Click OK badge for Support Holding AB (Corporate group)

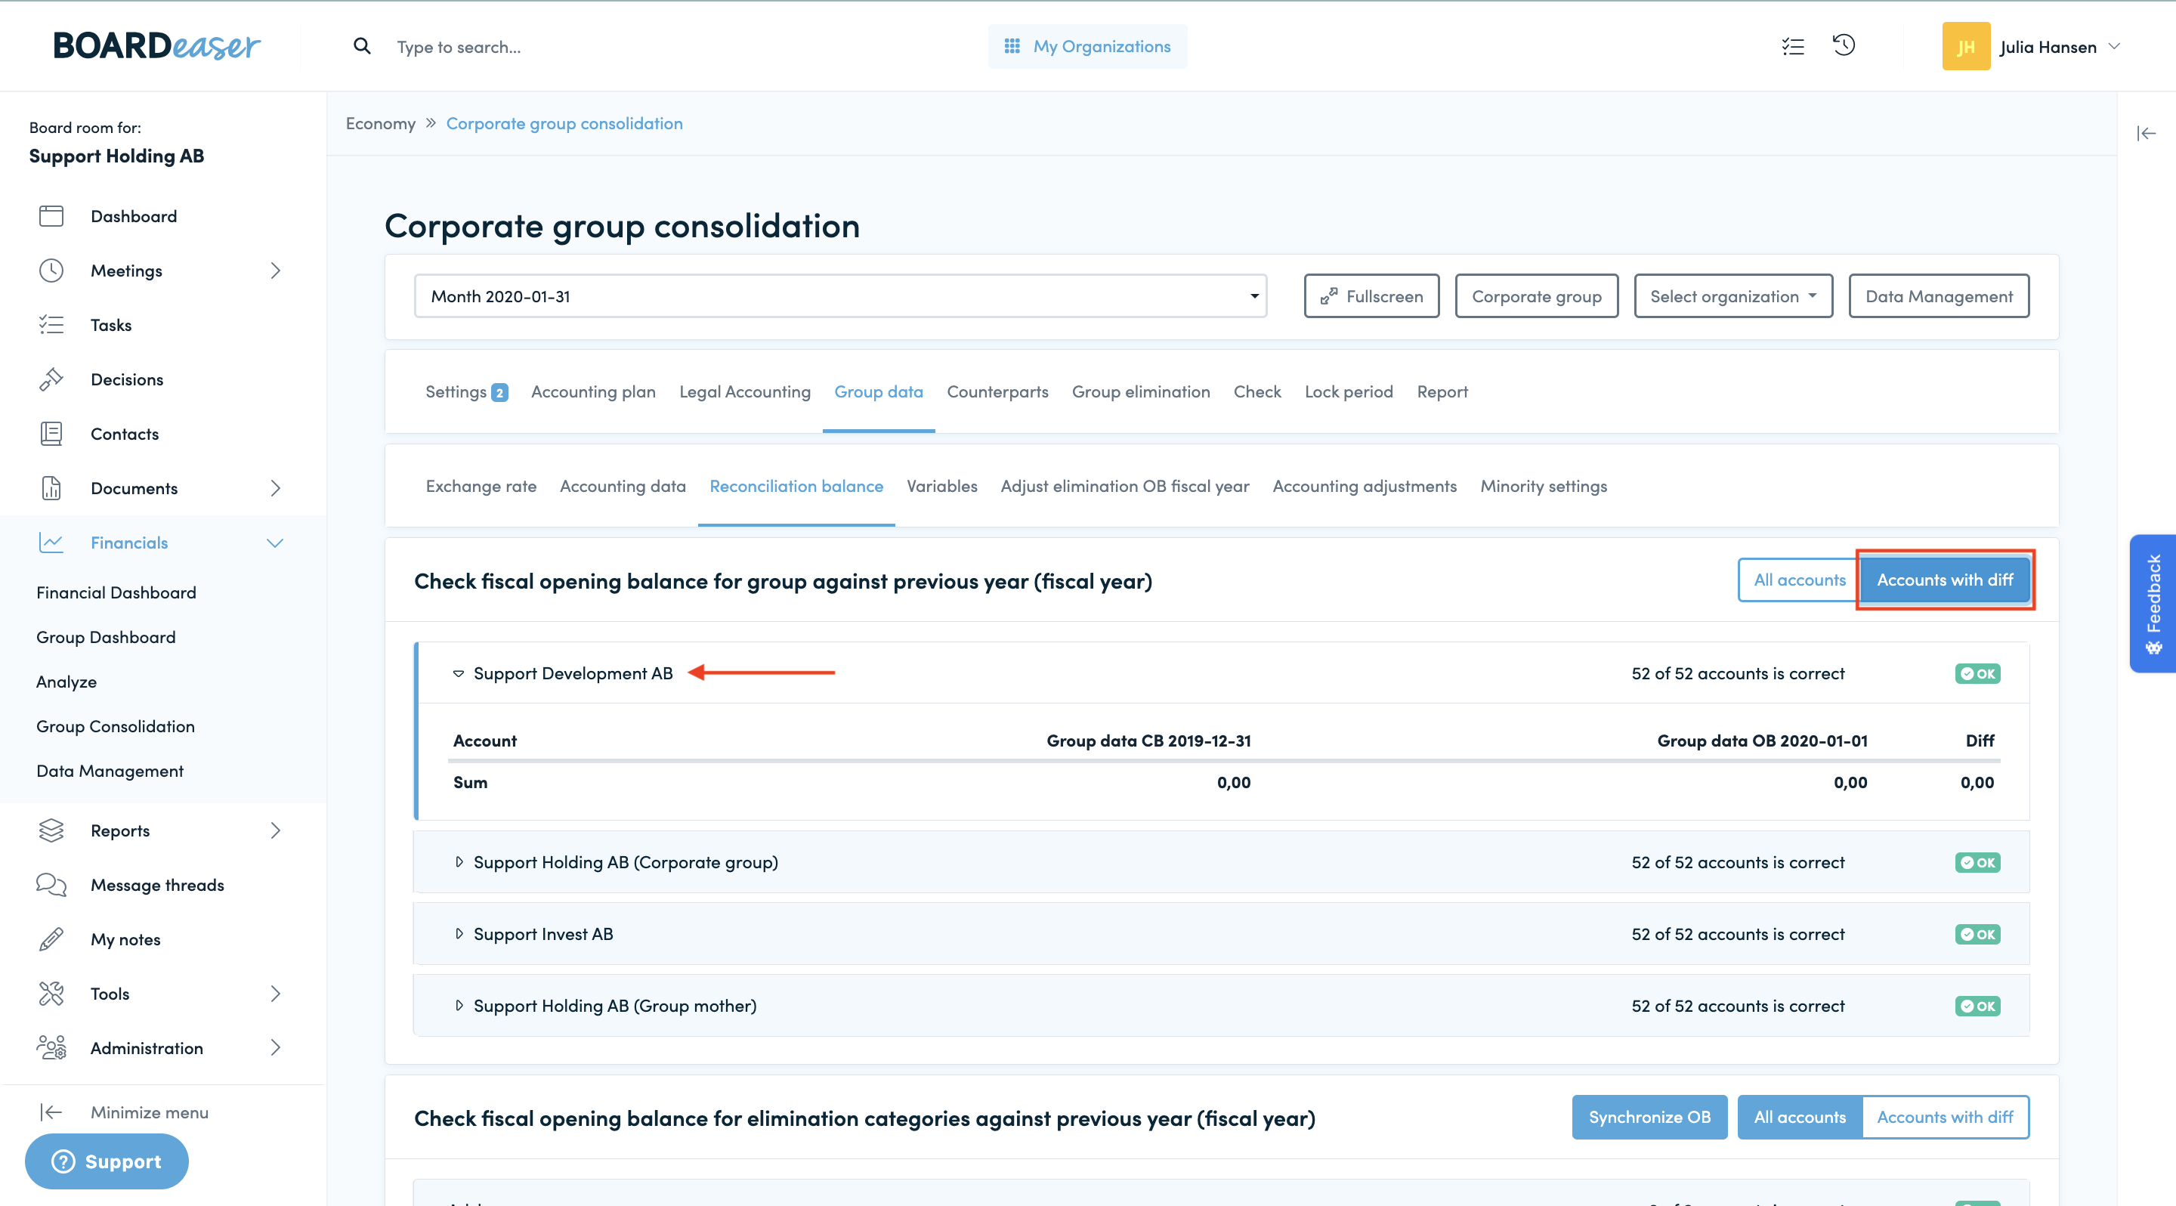point(1977,862)
